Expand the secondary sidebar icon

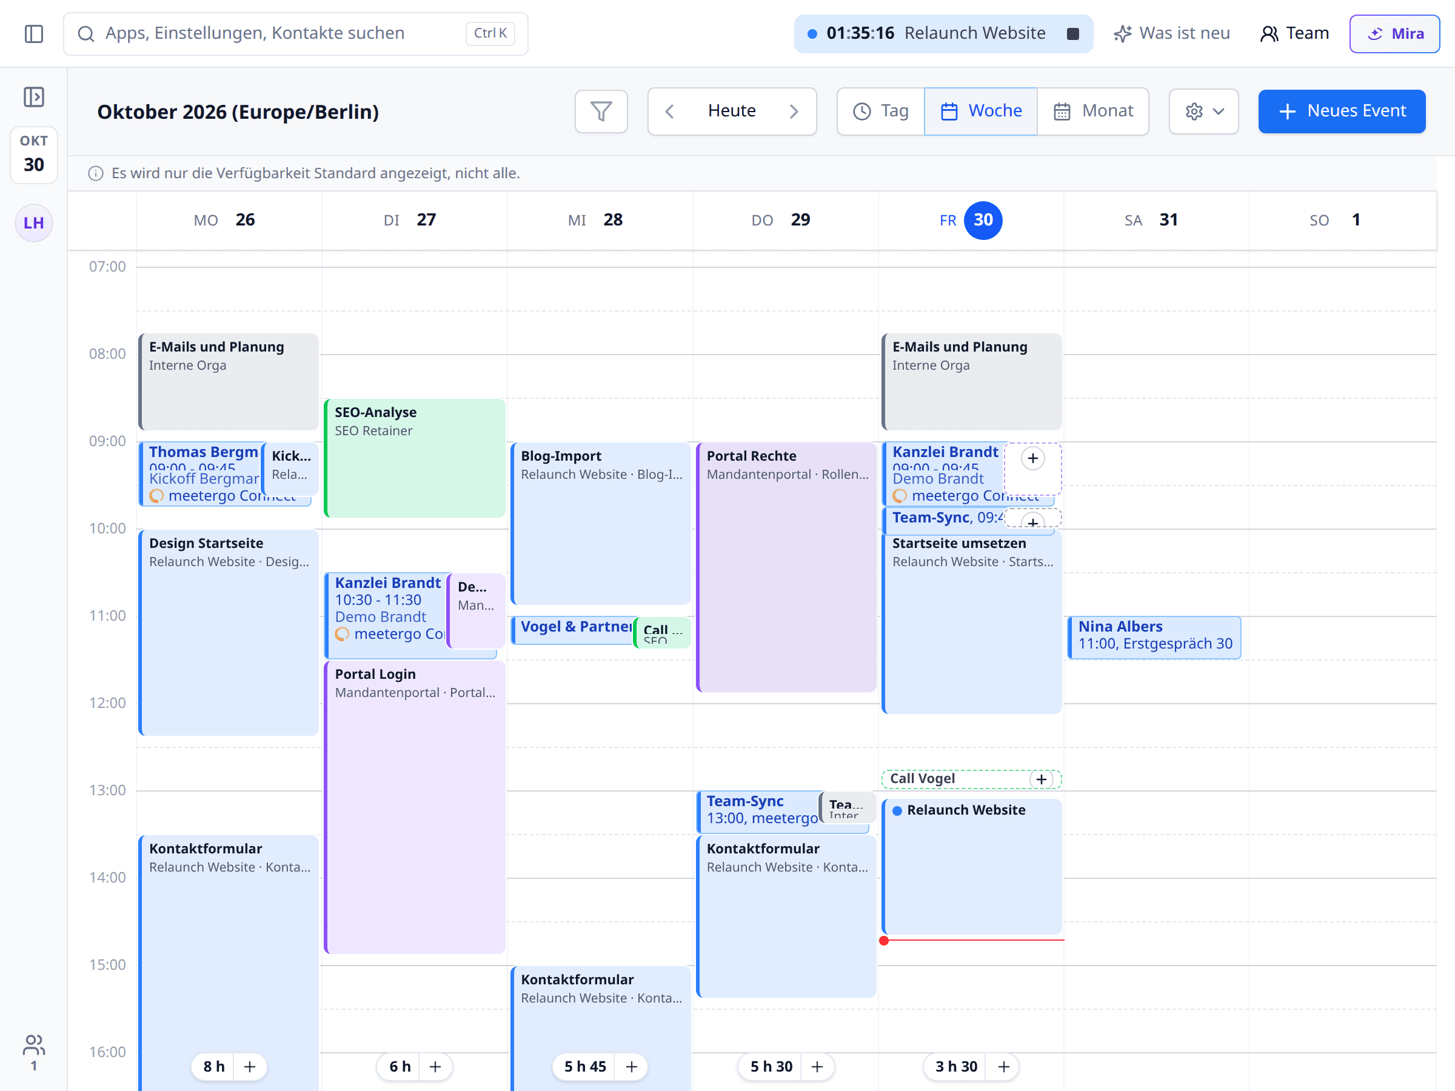33,98
